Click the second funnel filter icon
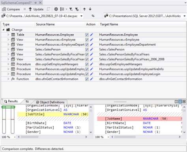Screen dimensions: 187x152 (77, 9)
